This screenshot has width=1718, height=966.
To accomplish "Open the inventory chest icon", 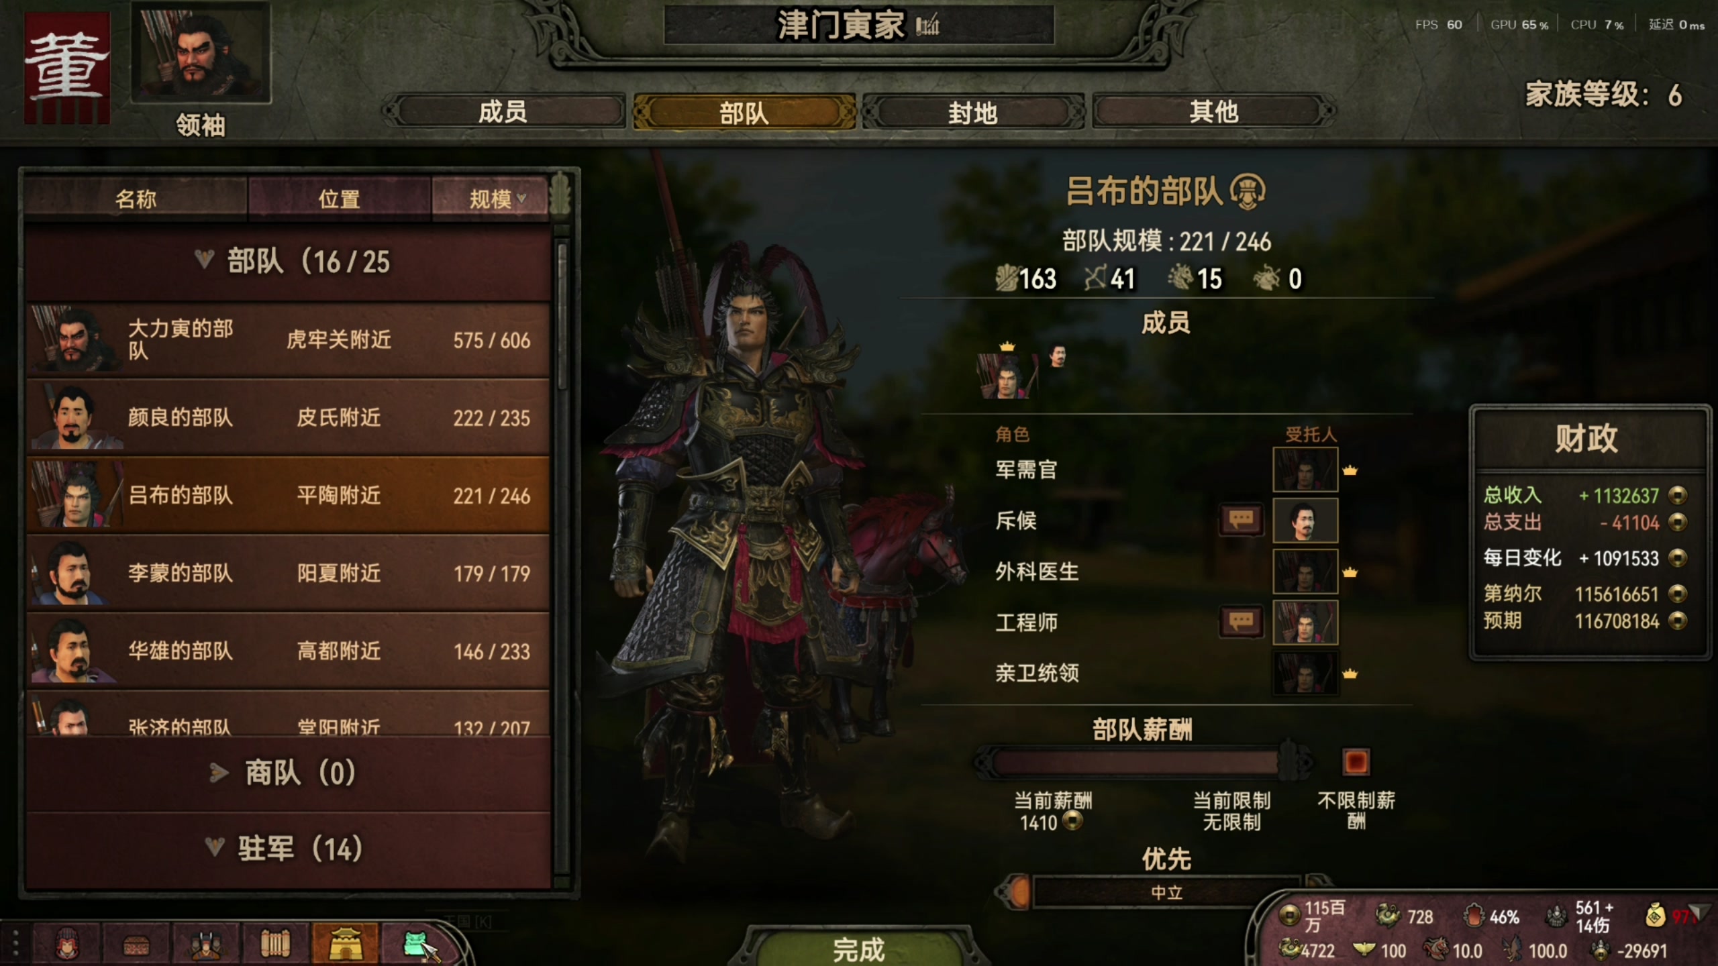I will pos(136,945).
